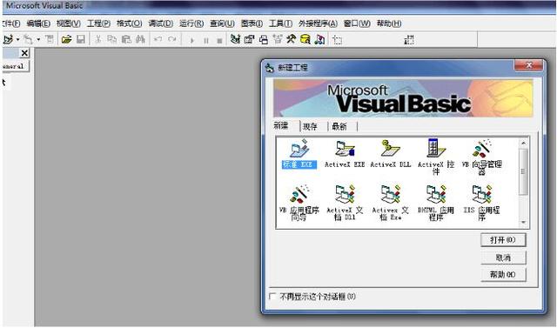Screen dimensions: 557x328
Task: Select the 标准 EXE project type
Action: click(x=299, y=154)
